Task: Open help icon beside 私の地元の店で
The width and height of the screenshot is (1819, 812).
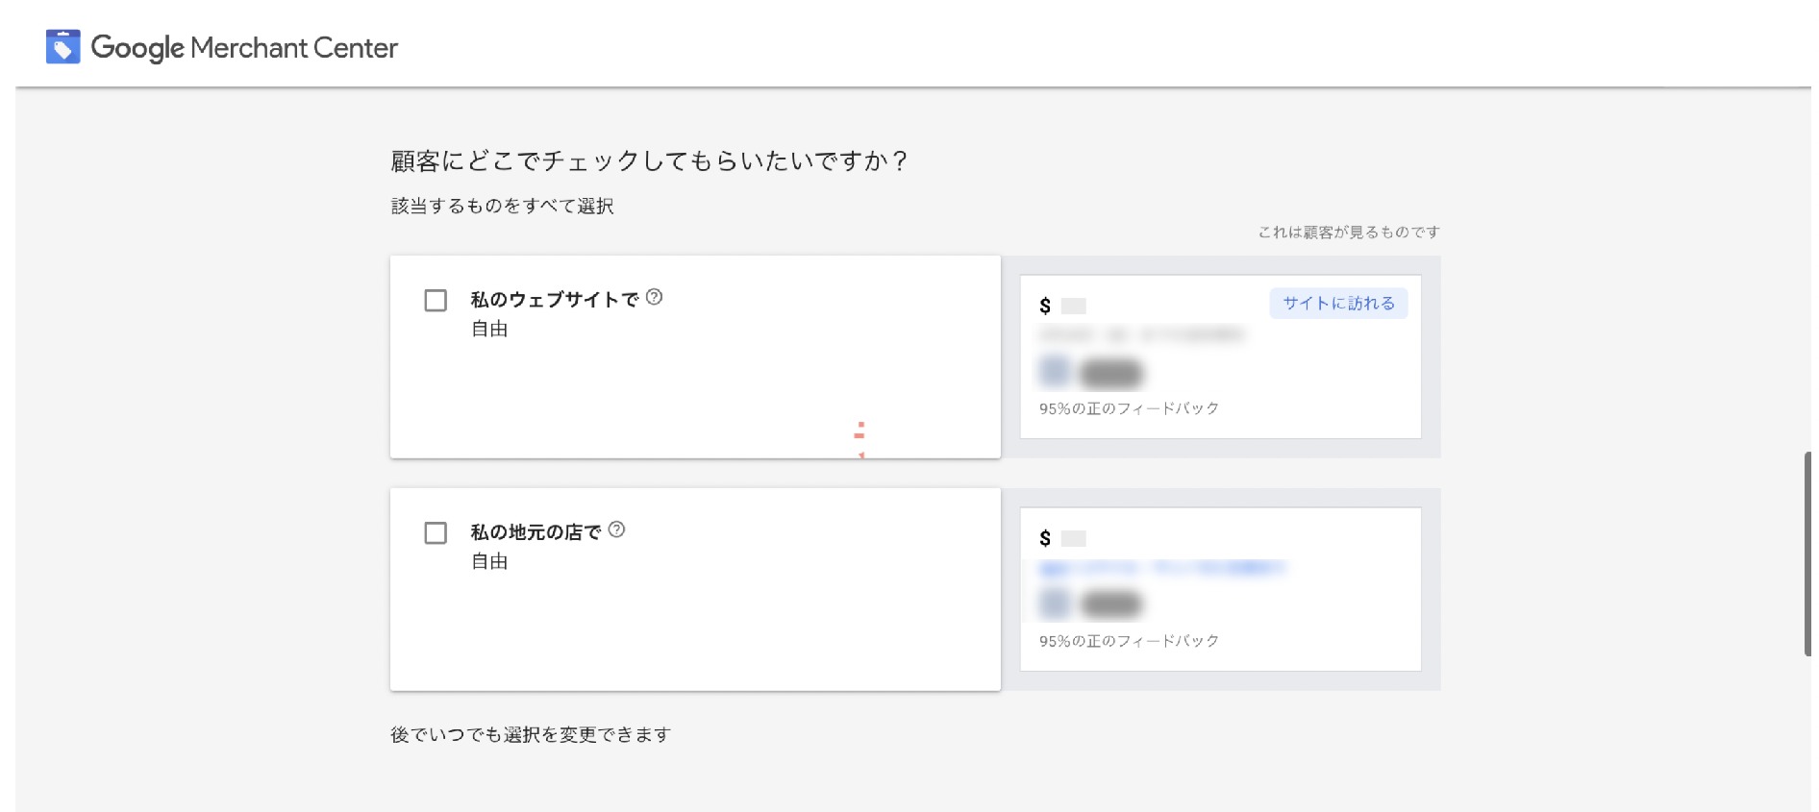Action: [x=617, y=529]
